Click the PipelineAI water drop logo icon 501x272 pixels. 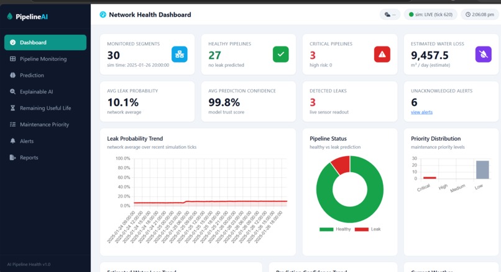pyautogui.click(x=9, y=16)
